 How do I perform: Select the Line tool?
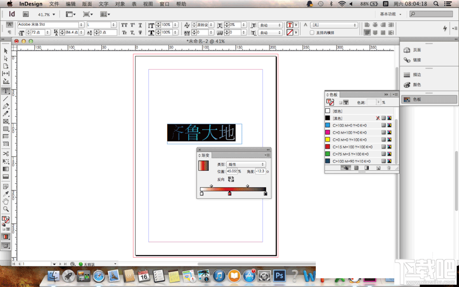6,99
